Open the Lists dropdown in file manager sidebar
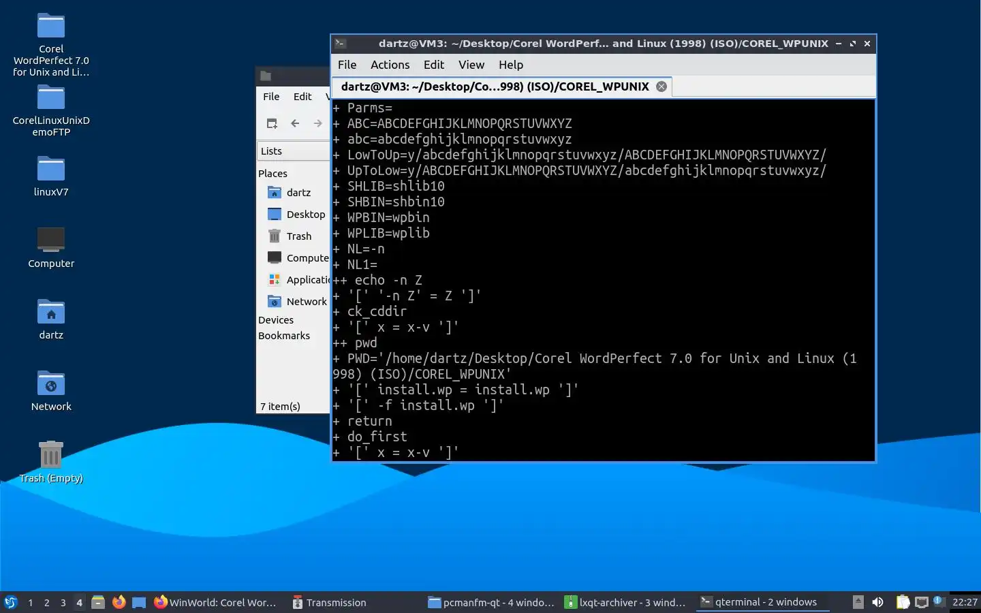Screen dimensions: 981x613 click(293, 151)
